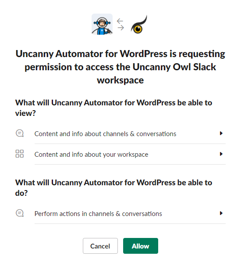Viewport: 241px width, 270px height.
Task: Allow the Slack permission request
Action: [x=141, y=246]
